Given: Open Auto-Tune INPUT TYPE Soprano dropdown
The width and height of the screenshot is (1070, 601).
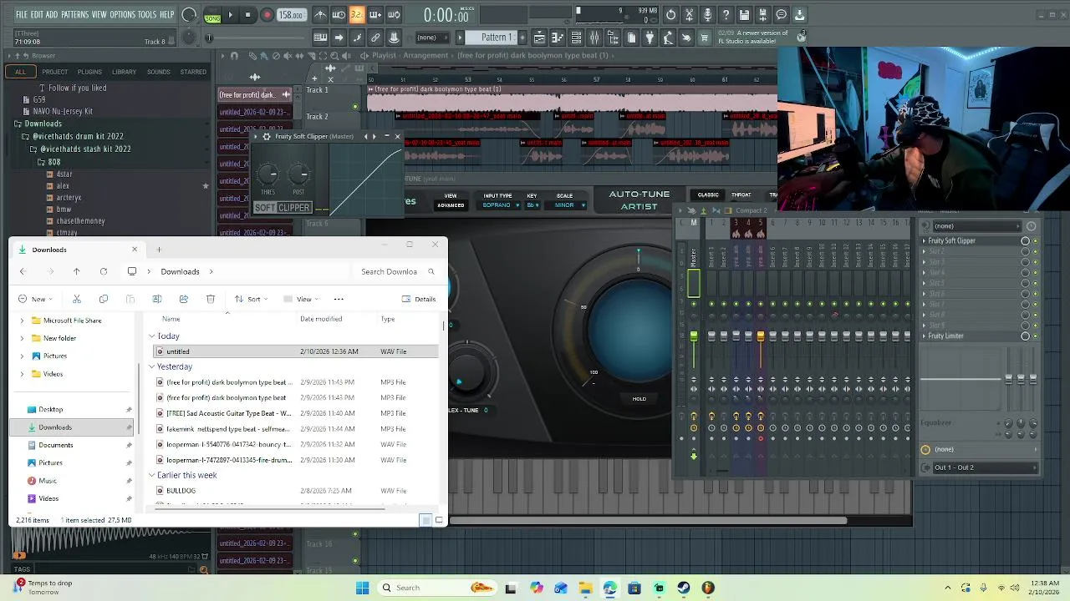Looking at the screenshot, I should [501, 205].
